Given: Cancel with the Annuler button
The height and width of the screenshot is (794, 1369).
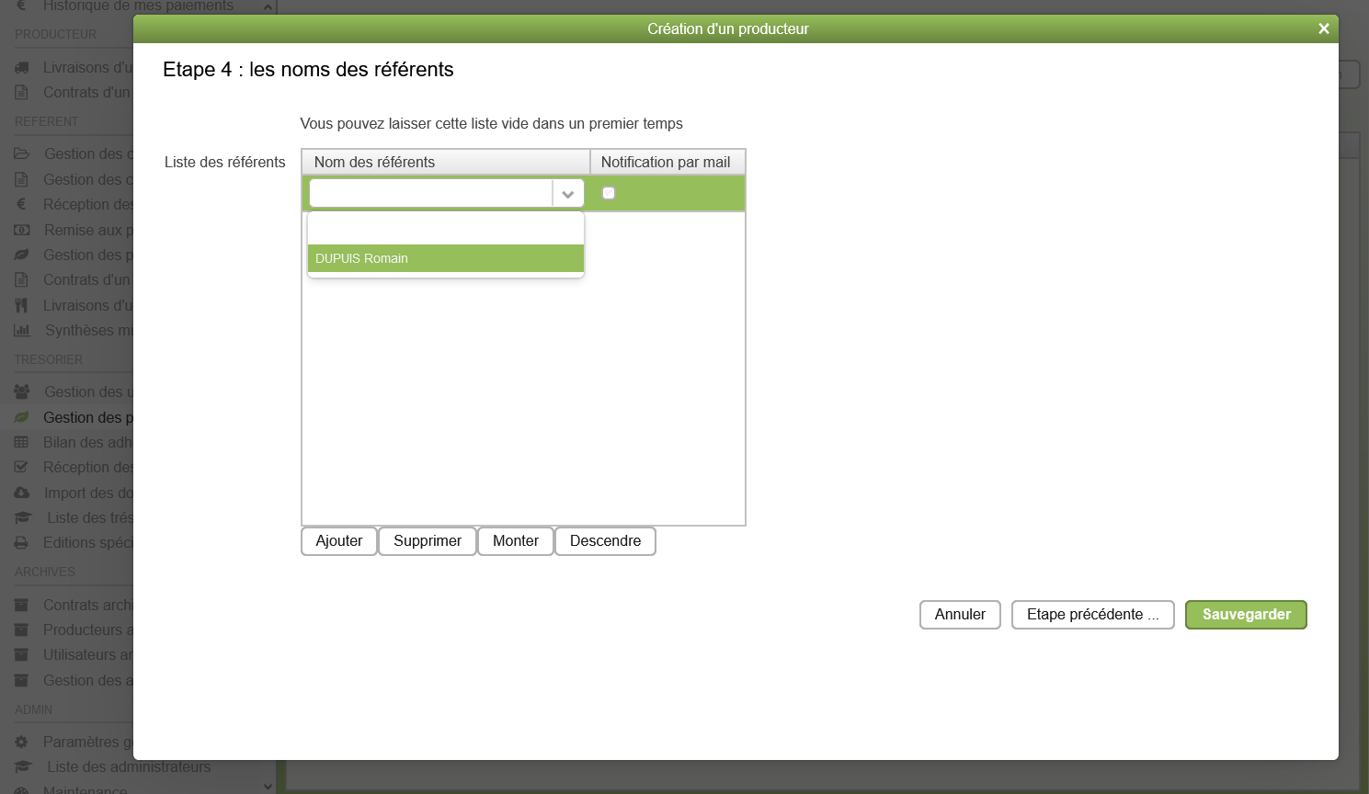Looking at the screenshot, I should (x=960, y=615).
